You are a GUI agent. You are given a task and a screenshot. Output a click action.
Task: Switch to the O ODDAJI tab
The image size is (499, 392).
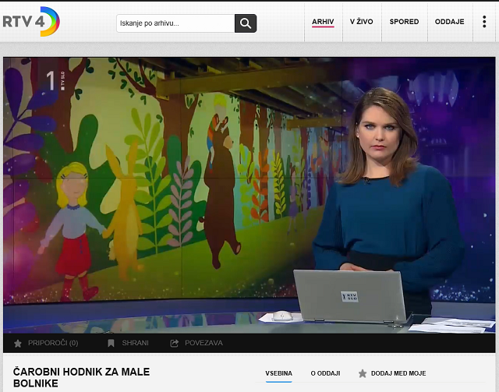[x=325, y=373]
